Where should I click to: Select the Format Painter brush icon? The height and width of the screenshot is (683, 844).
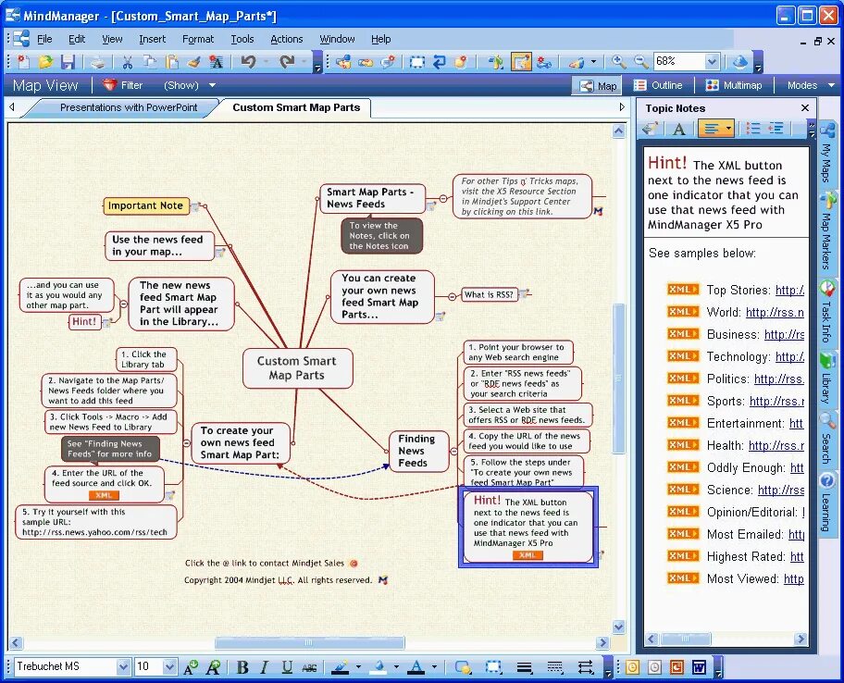[193, 62]
